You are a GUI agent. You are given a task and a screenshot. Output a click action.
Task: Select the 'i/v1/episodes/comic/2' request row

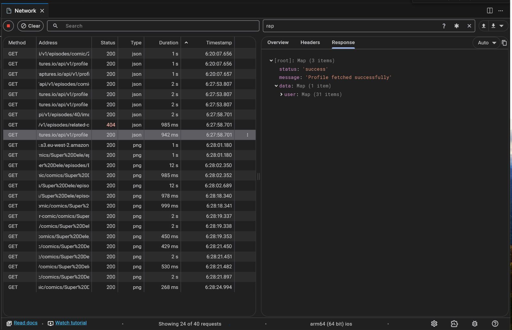coord(129,54)
